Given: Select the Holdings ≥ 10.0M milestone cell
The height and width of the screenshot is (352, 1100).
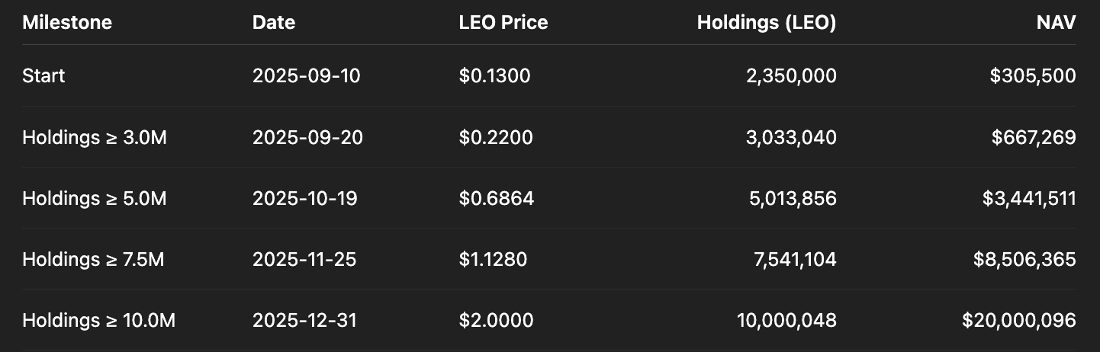Looking at the screenshot, I should click(99, 321).
